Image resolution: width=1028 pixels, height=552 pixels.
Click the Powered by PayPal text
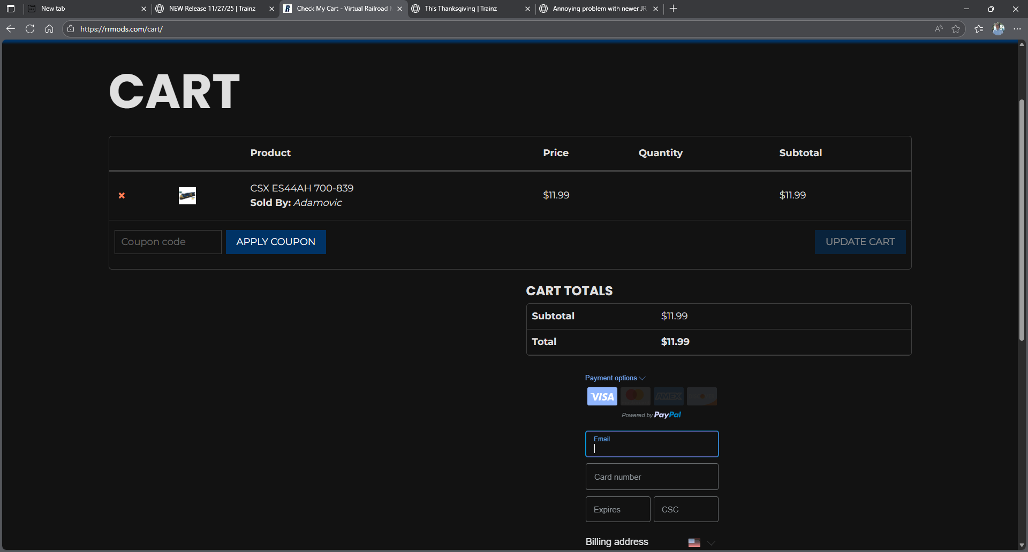(652, 415)
